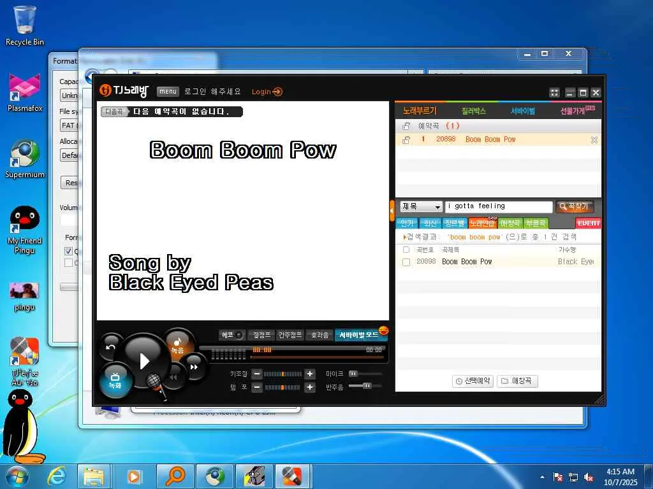Screen dimensions: 653x489
Task: Open the media player taskbar icon
Action: (x=134, y=476)
